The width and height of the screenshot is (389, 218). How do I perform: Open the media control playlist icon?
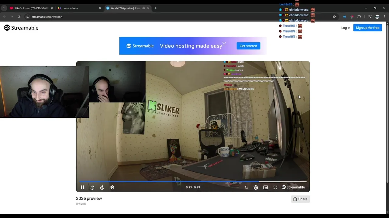coord(370,17)
